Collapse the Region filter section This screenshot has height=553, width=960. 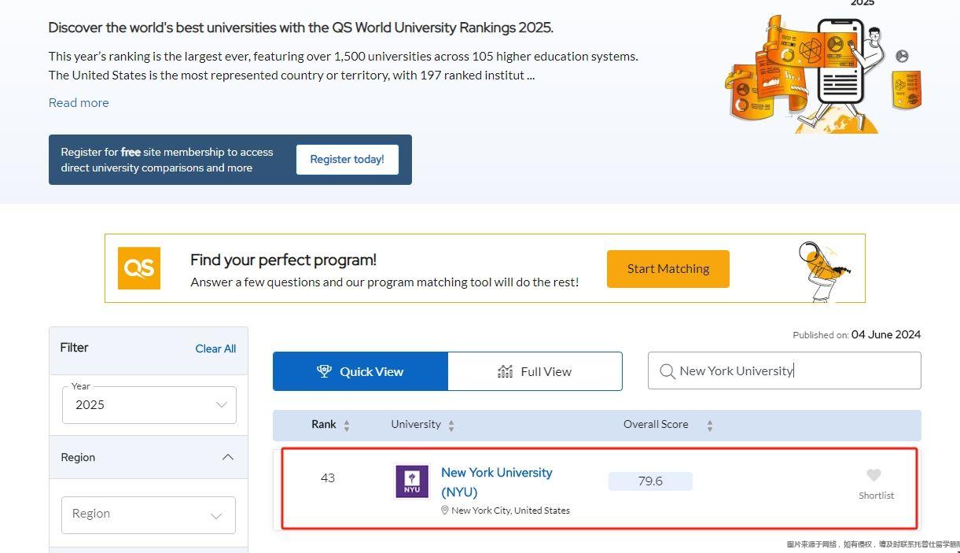pyautogui.click(x=228, y=457)
